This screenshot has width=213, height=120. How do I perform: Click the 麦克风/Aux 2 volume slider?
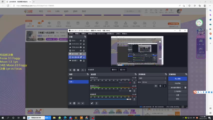tap(109, 91)
